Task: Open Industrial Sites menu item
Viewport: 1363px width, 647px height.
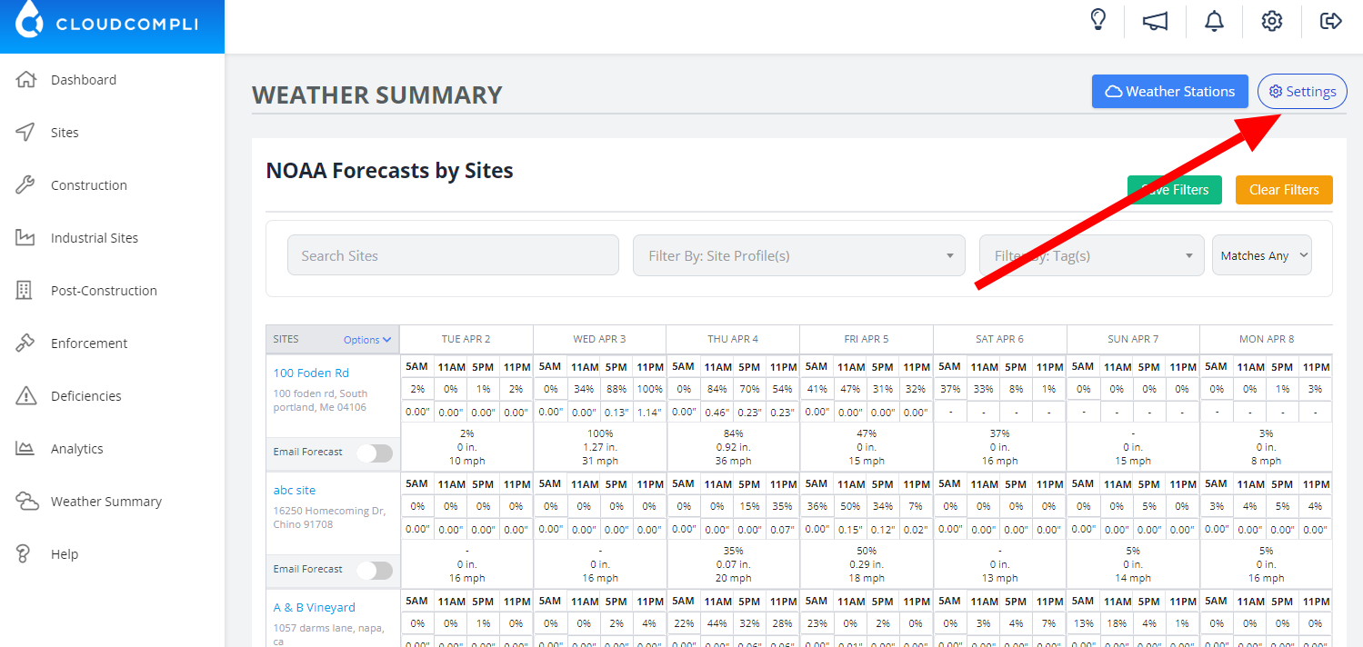Action: pos(95,238)
